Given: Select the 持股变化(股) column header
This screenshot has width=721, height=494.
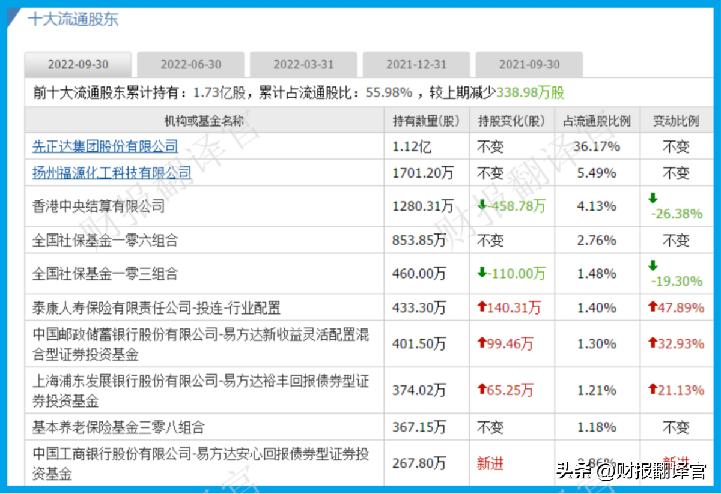Looking at the screenshot, I should [512, 121].
